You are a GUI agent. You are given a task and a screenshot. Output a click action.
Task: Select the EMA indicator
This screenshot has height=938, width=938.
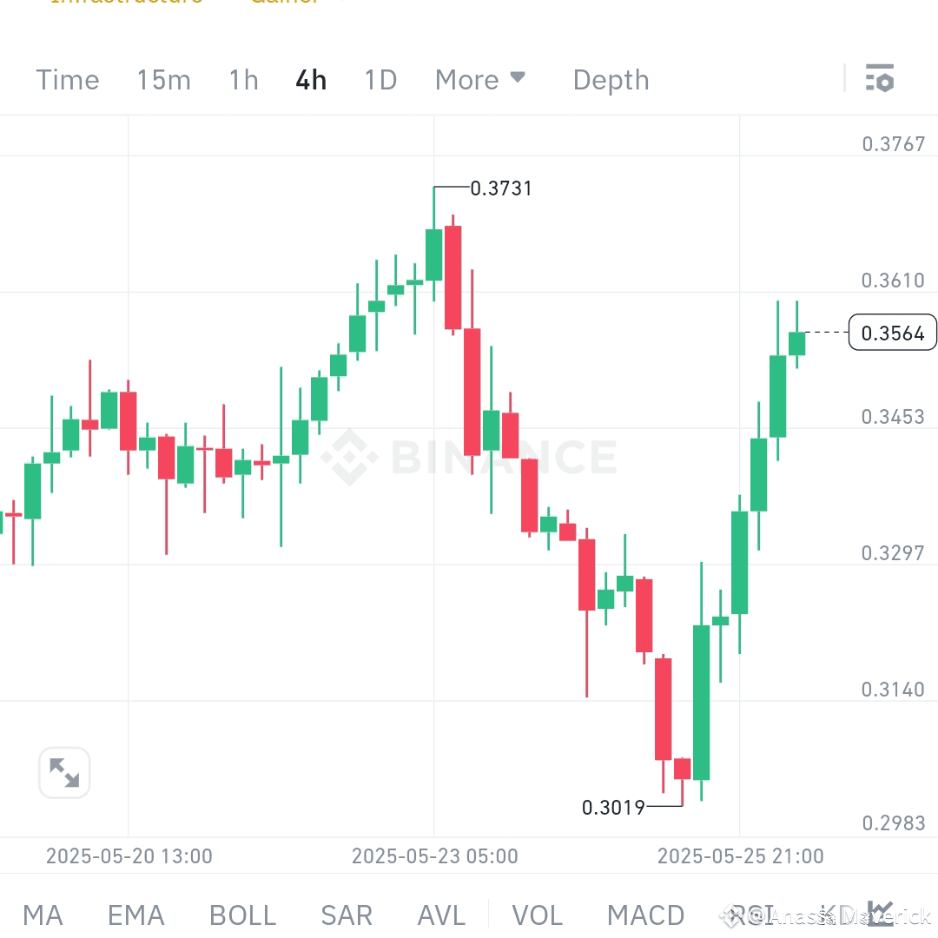coord(135,915)
